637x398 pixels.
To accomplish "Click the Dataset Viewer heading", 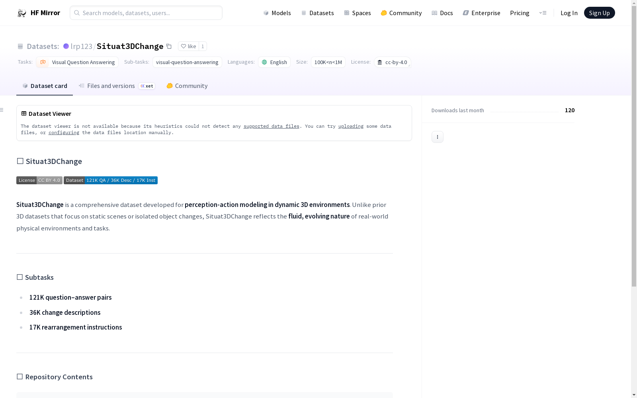I will 46,114.
